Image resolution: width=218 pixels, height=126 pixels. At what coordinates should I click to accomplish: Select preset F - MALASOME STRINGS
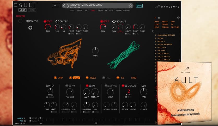pos(165,35)
